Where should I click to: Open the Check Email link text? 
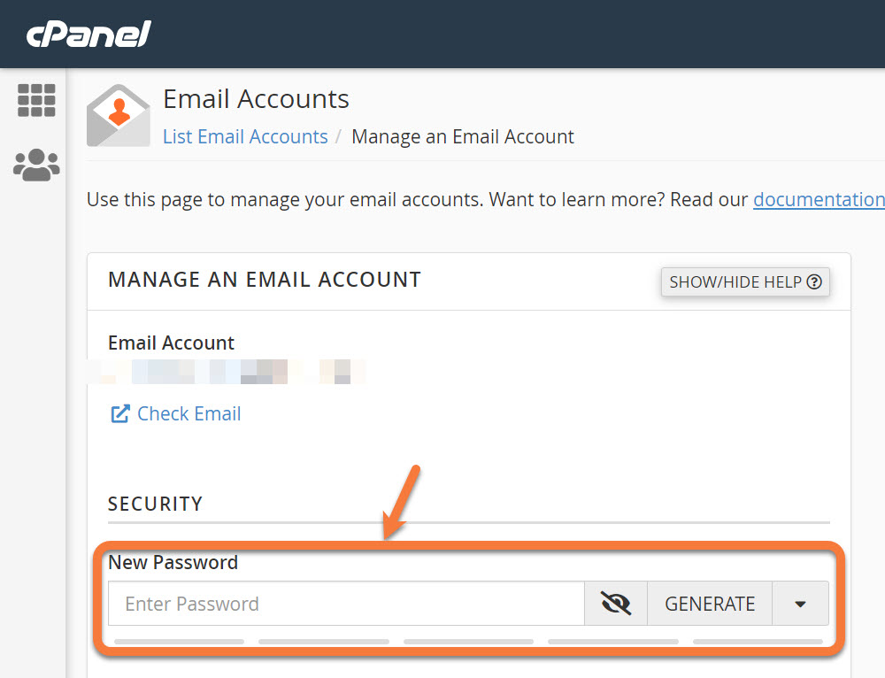(x=189, y=413)
